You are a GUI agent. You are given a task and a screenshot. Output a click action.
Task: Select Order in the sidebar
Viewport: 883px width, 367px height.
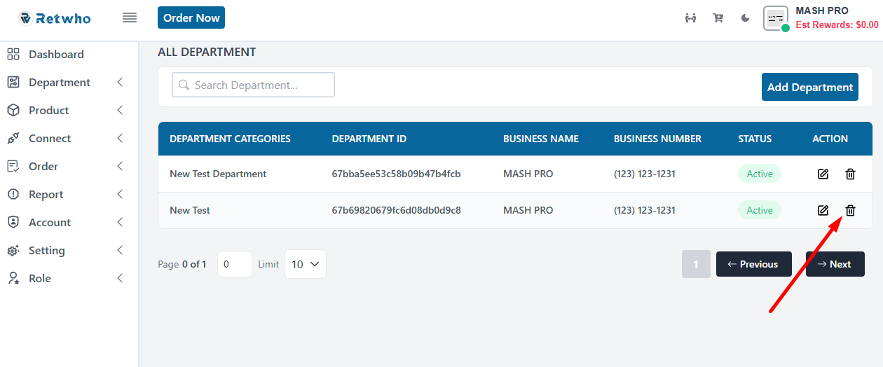click(x=43, y=166)
